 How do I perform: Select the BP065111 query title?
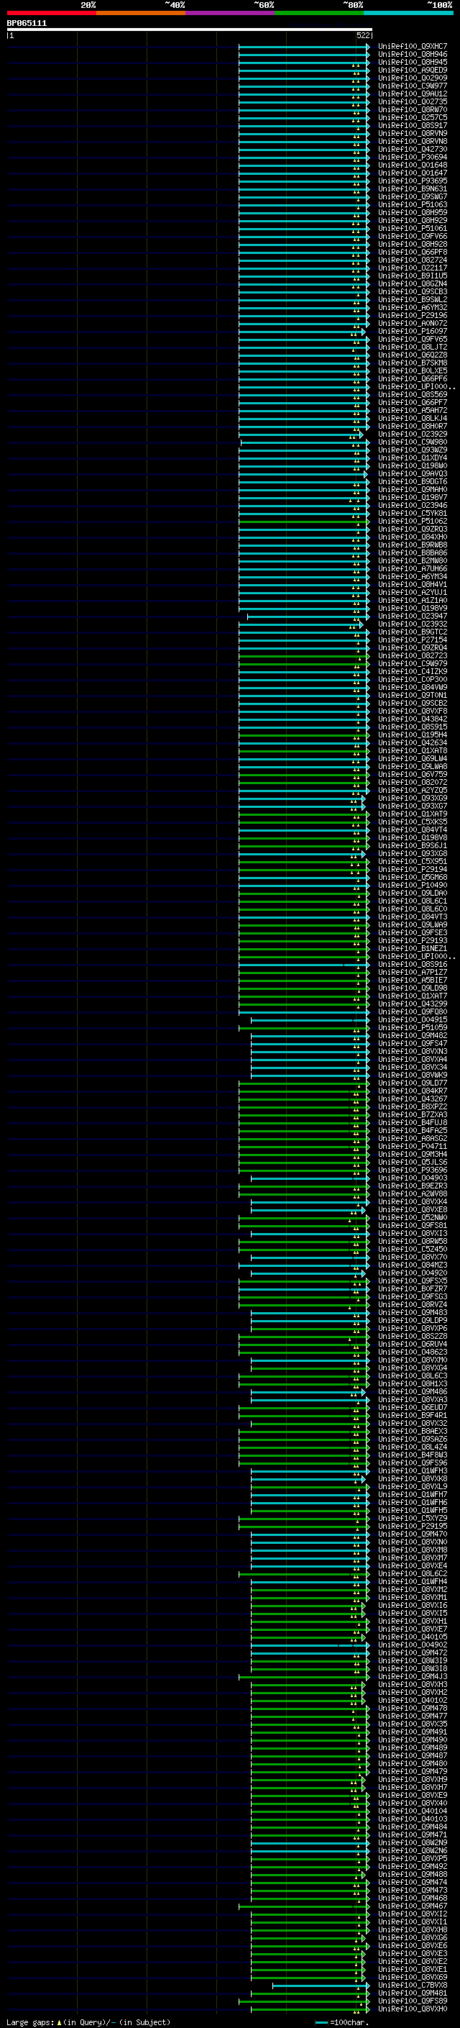point(27,24)
